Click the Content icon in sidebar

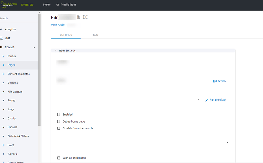click(1, 47)
